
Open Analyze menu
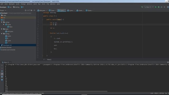click(23, 4)
